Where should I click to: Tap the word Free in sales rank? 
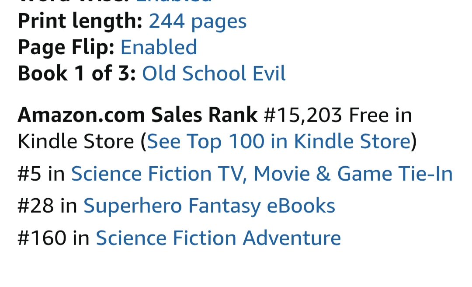click(x=368, y=115)
